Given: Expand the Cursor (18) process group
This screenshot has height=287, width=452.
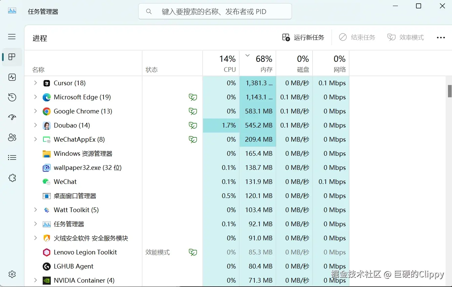Looking at the screenshot, I should [x=36, y=83].
